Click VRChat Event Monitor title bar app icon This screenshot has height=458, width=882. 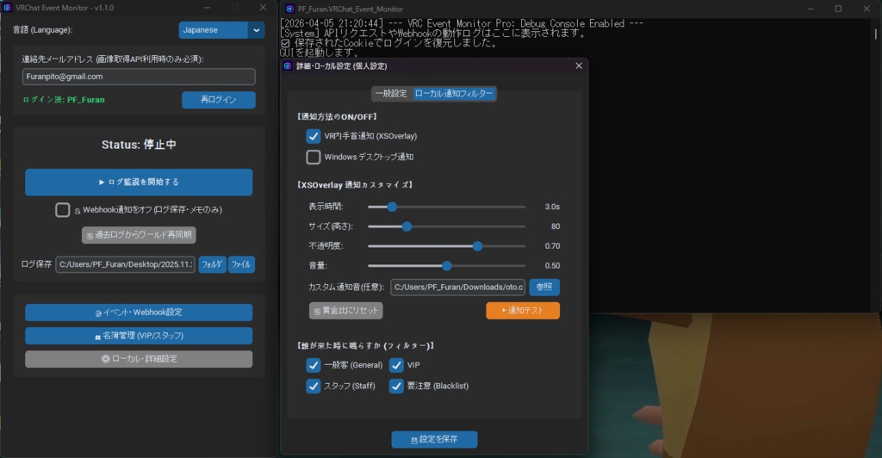click(x=7, y=8)
